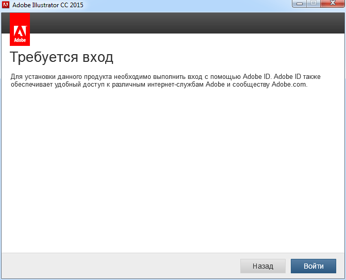Click the Adobe Illustrator CC 2015 title text
Screen dimensions: 346x280
(x=47, y=5)
